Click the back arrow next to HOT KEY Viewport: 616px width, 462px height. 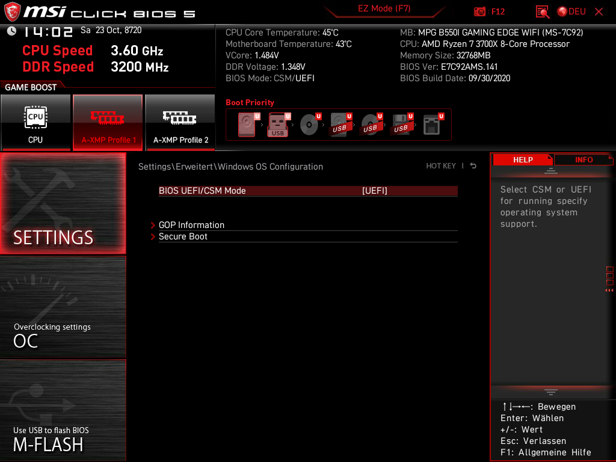tap(473, 165)
